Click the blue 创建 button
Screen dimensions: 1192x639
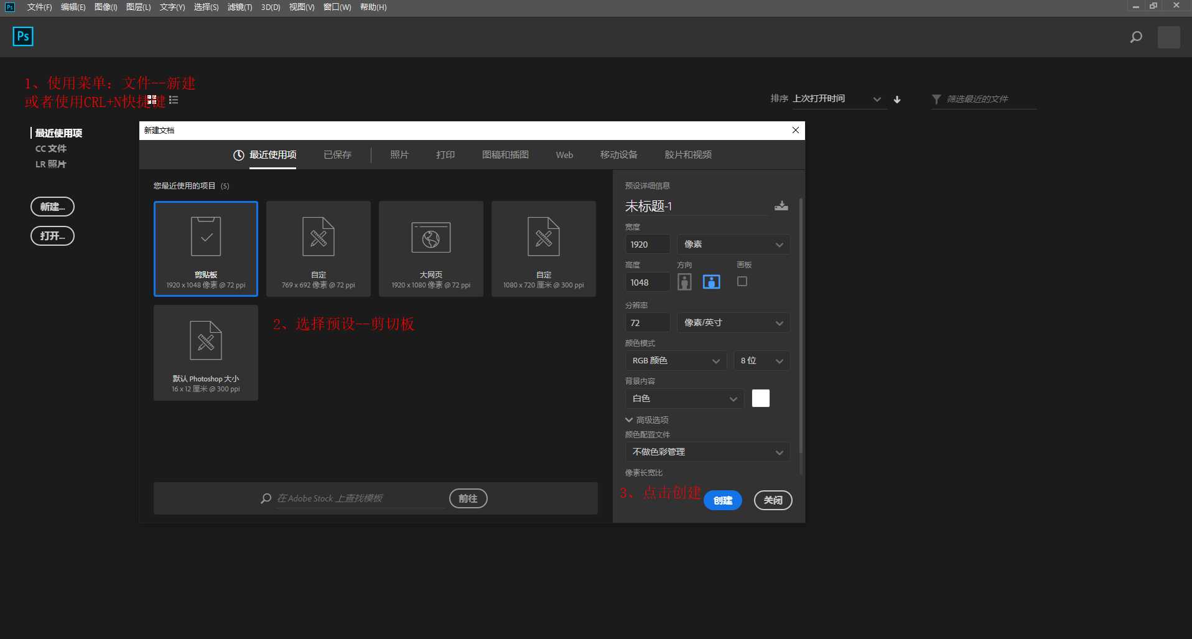[723, 500]
